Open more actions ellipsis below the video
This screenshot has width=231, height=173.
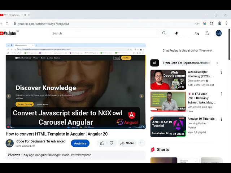click(142, 143)
